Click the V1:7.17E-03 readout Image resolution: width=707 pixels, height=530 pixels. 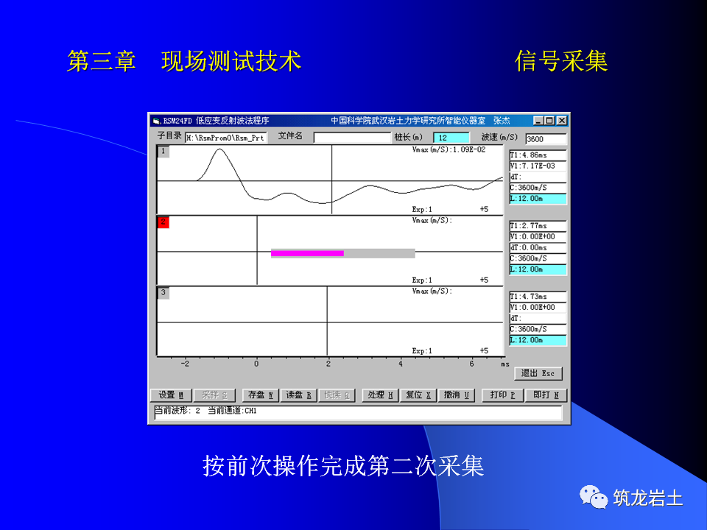tap(538, 166)
